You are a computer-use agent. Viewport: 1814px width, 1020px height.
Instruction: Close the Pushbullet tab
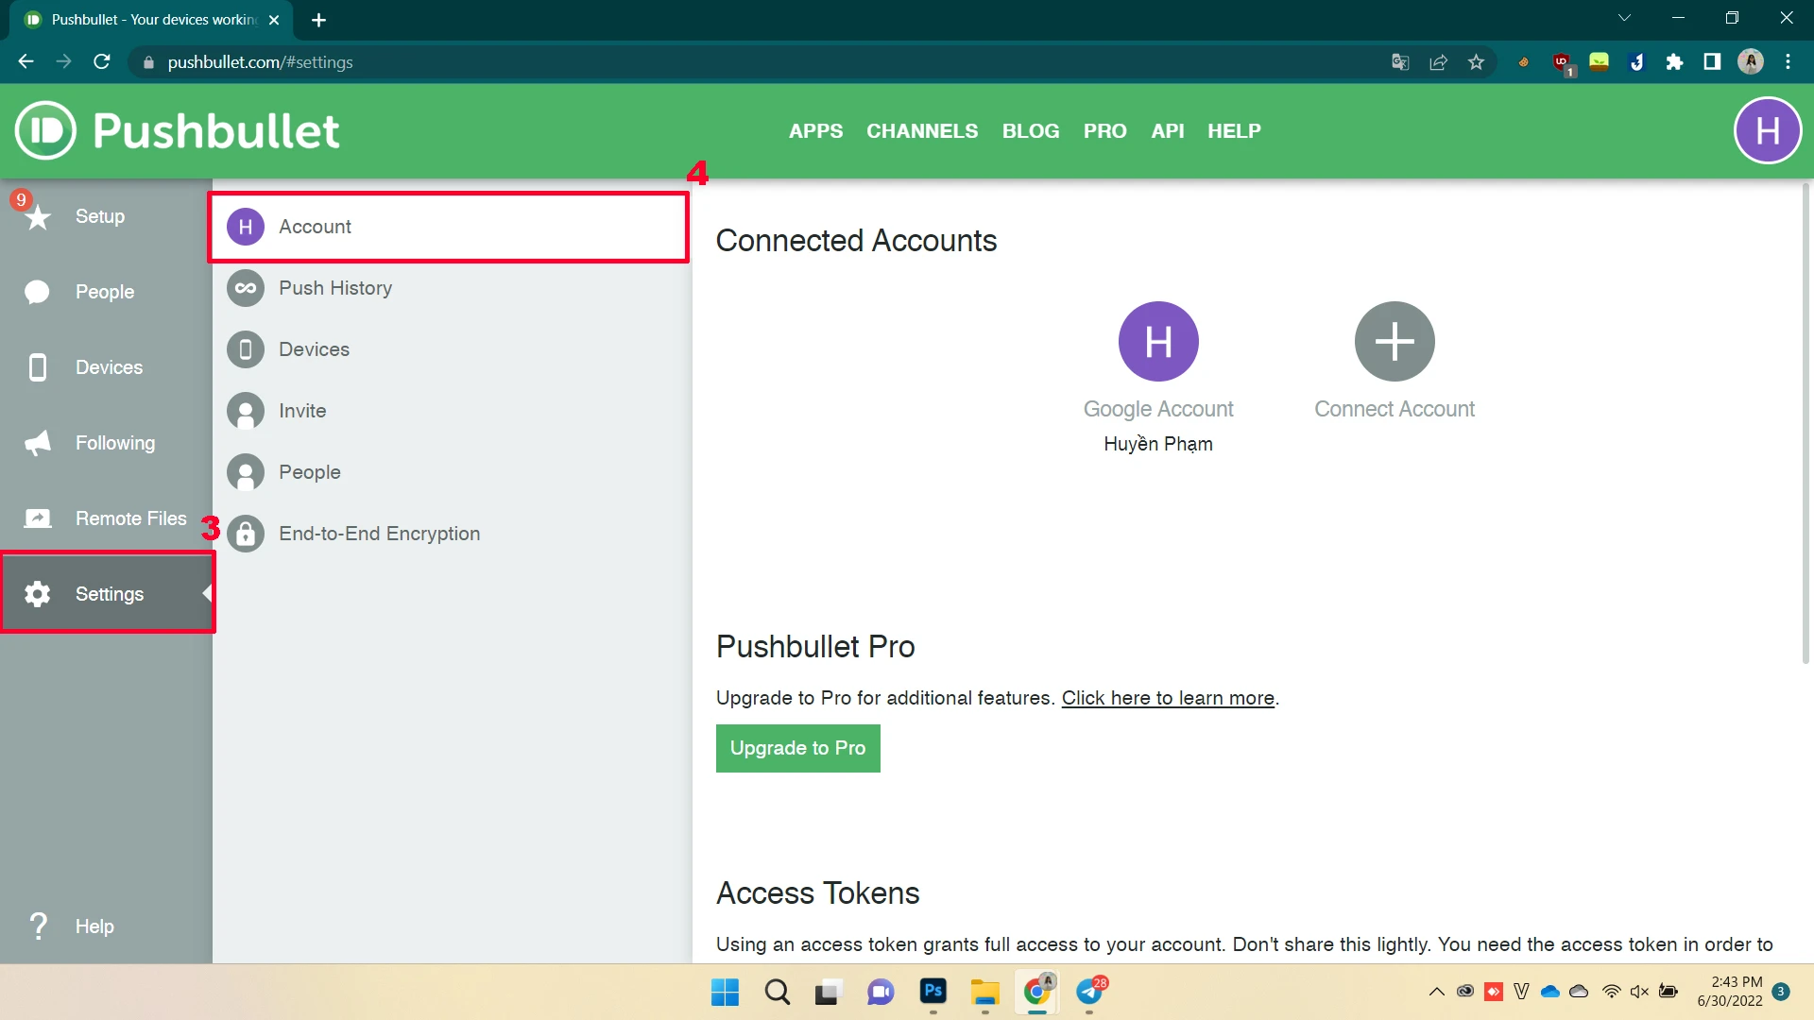click(274, 20)
